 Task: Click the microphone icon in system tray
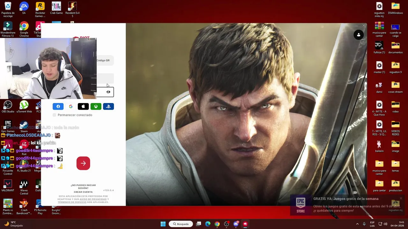pyautogui.click(x=364, y=224)
